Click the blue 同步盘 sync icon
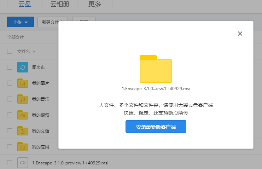Screen dimensions: 262x169 pos(23,67)
